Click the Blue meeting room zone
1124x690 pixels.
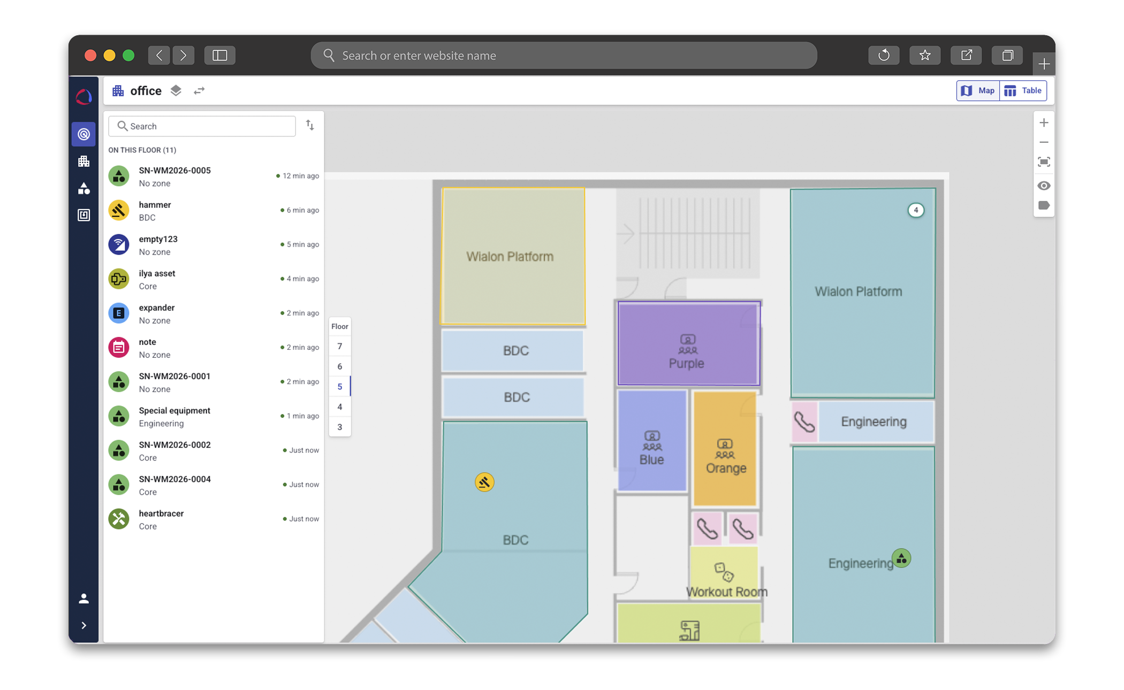pos(652,441)
